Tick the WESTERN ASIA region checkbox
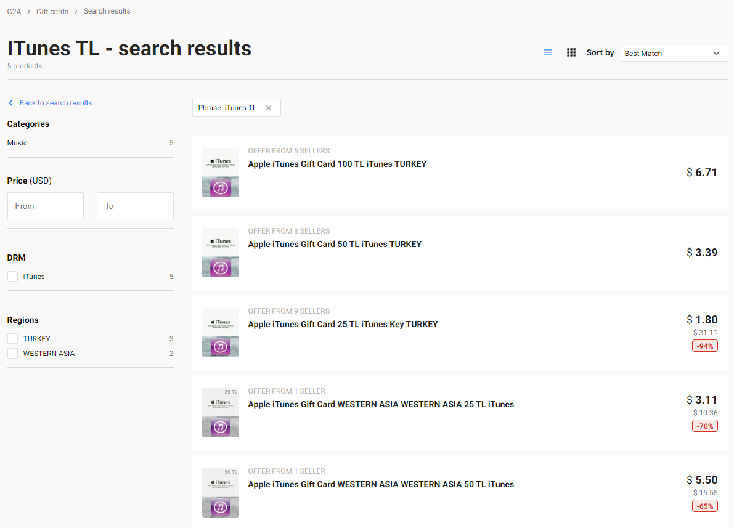 click(13, 354)
